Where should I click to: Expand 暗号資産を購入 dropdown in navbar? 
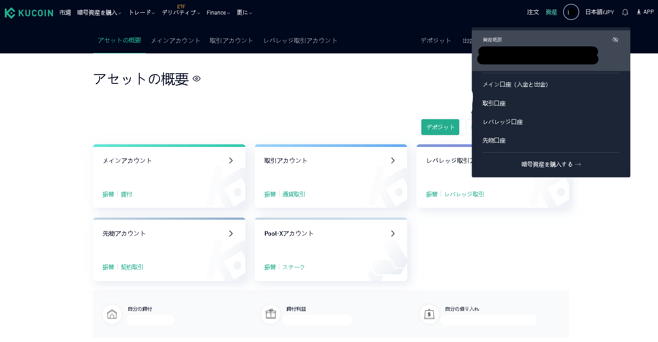(99, 12)
